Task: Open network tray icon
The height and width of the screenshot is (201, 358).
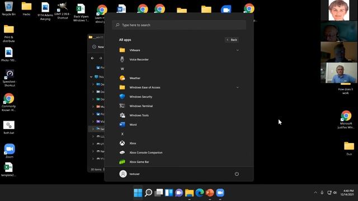Action: tap(329, 193)
